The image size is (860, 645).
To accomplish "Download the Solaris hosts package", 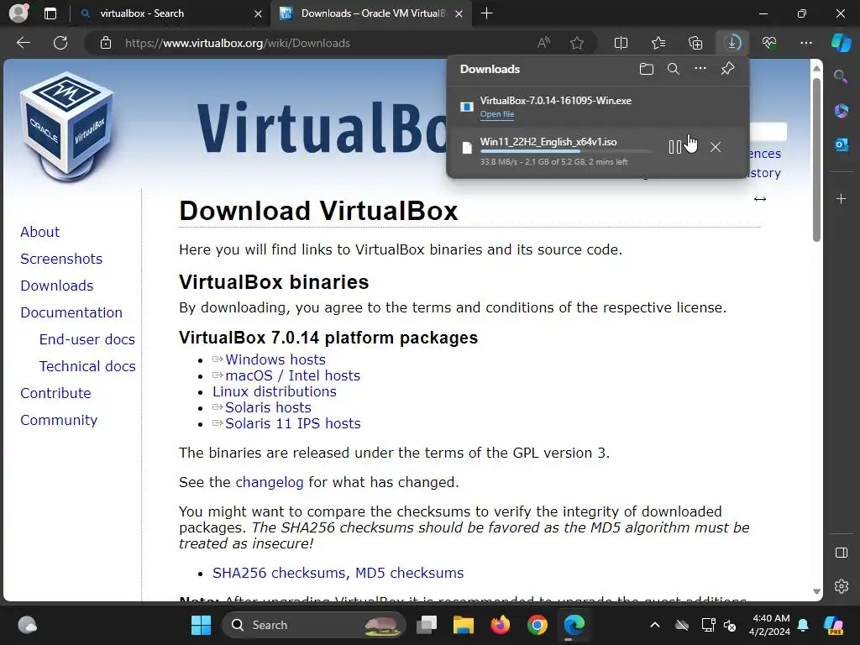I will (x=268, y=407).
